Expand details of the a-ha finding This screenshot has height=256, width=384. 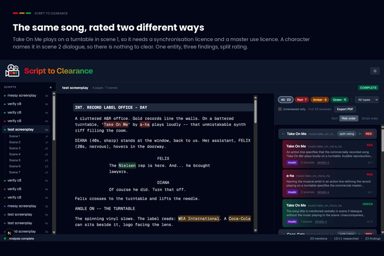coord(323,192)
